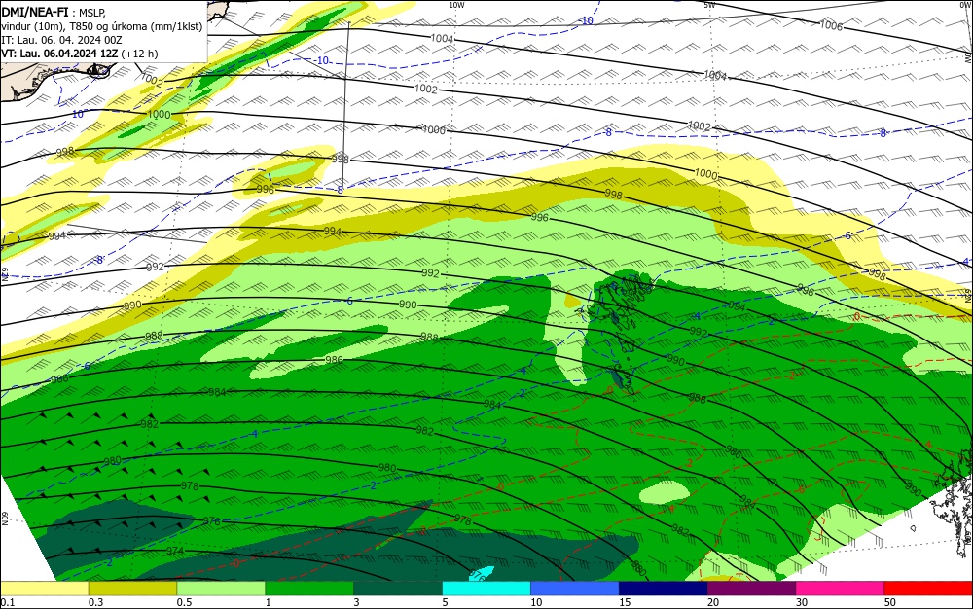Click the "5W" longitude label
Viewport: 973px width, 609px height.
(710, 5)
